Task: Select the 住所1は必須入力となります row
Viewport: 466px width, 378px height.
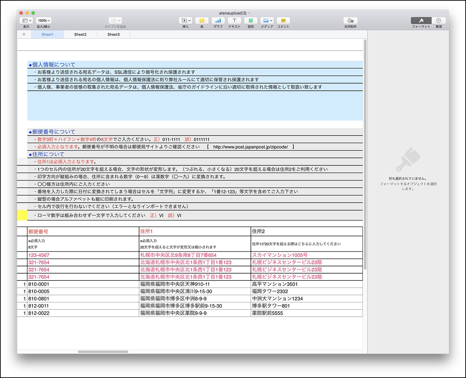Action: [195, 162]
